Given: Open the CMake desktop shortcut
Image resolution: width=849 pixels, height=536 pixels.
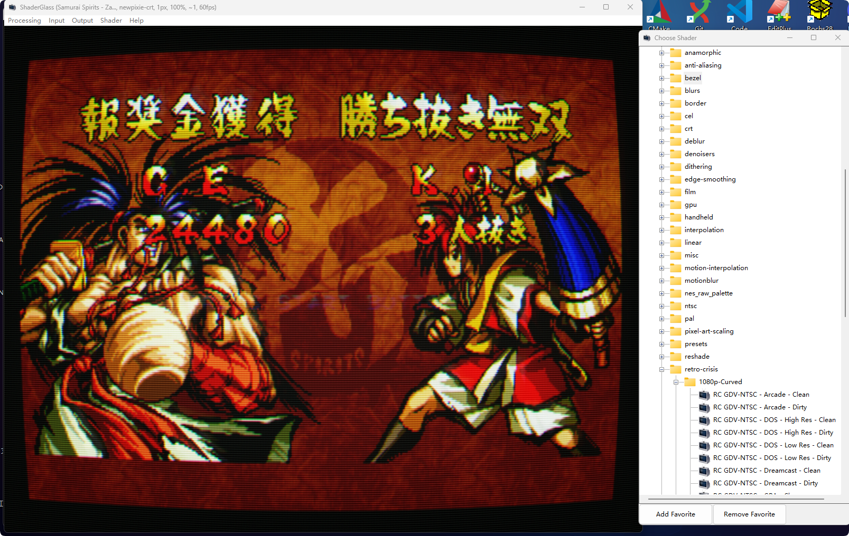Looking at the screenshot, I should pyautogui.click(x=659, y=15).
